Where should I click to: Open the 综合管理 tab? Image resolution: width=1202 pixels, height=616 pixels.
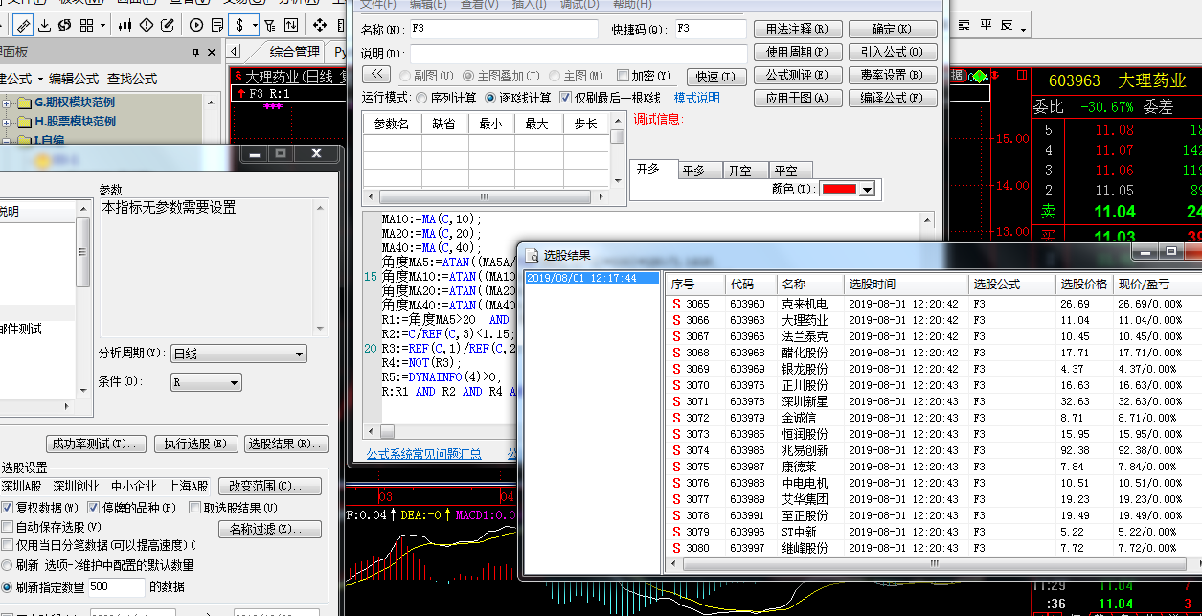[x=295, y=52]
